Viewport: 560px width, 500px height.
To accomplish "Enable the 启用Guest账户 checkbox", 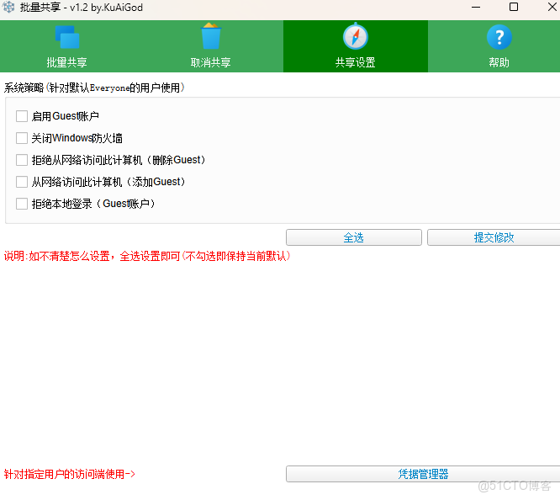I will pos(22,116).
